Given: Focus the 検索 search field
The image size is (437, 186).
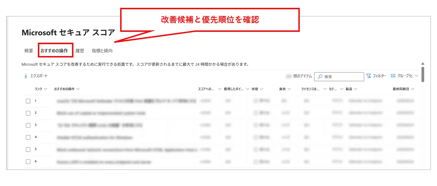Looking at the screenshot, I should 339,77.
